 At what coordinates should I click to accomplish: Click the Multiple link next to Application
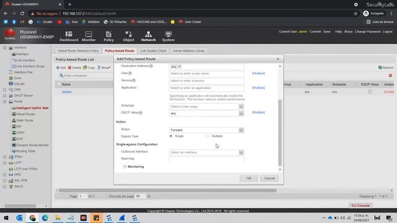[x=258, y=88]
